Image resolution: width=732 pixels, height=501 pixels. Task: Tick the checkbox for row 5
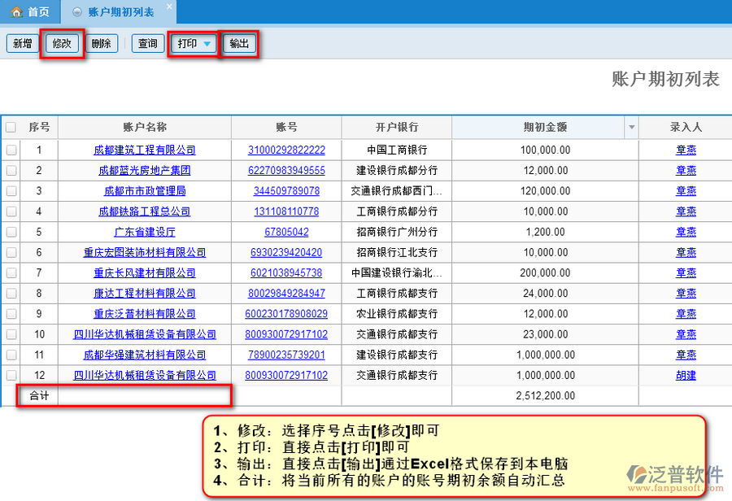tap(11, 232)
